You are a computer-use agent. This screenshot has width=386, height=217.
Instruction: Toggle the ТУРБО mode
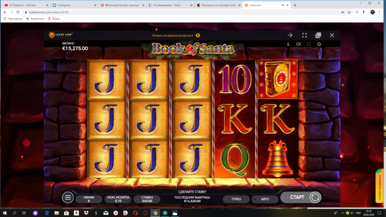pos(236,199)
